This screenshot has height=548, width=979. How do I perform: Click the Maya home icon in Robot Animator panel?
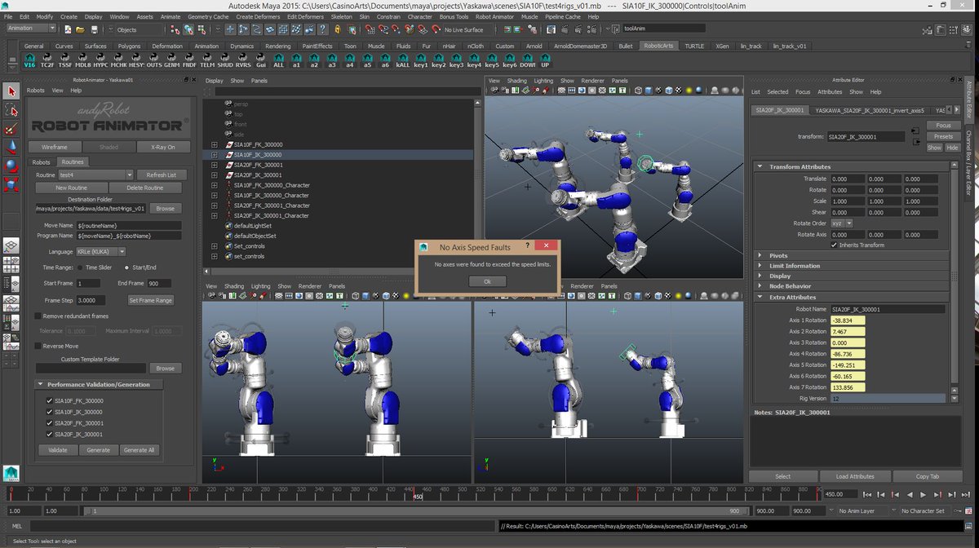pyautogui.click(x=11, y=474)
